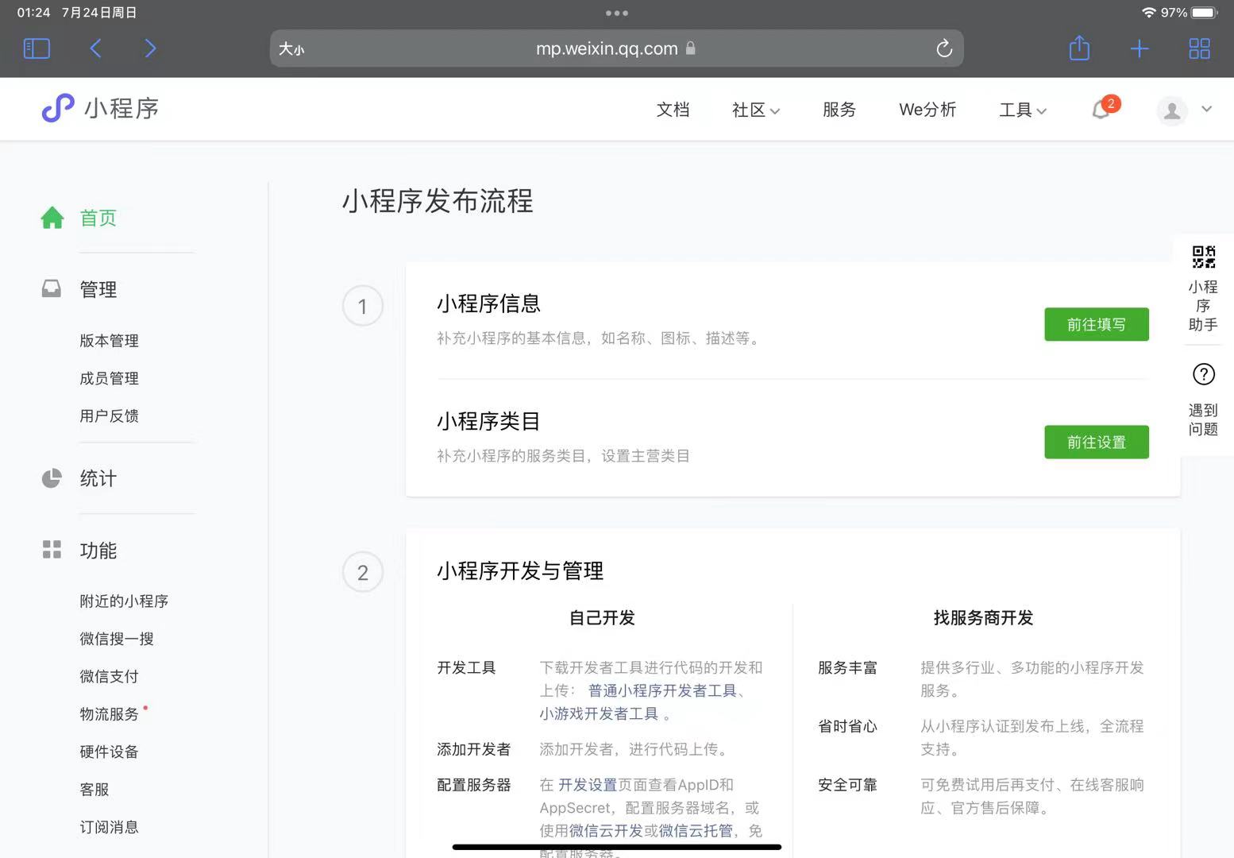Image resolution: width=1234 pixels, height=858 pixels.
Task: Open the 文档 menu item
Action: pos(673,110)
